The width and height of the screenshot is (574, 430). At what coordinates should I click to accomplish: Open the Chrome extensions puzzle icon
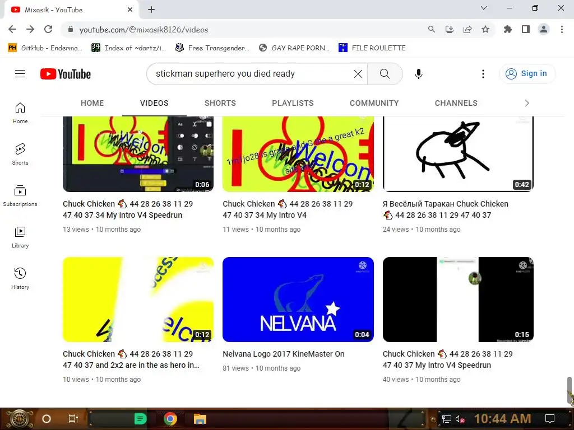tap(507, 29)
